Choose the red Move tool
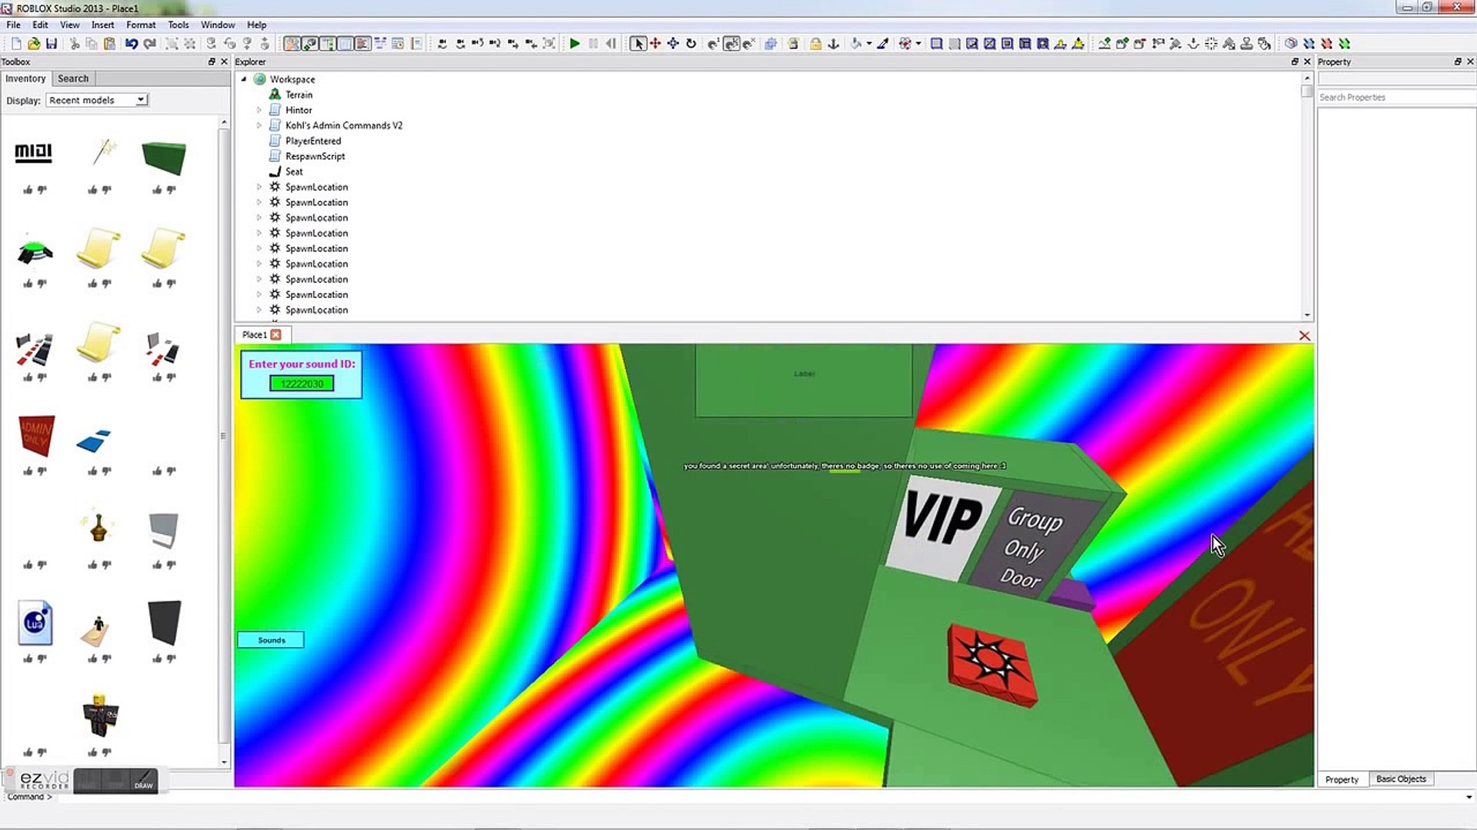 [655, 44]
